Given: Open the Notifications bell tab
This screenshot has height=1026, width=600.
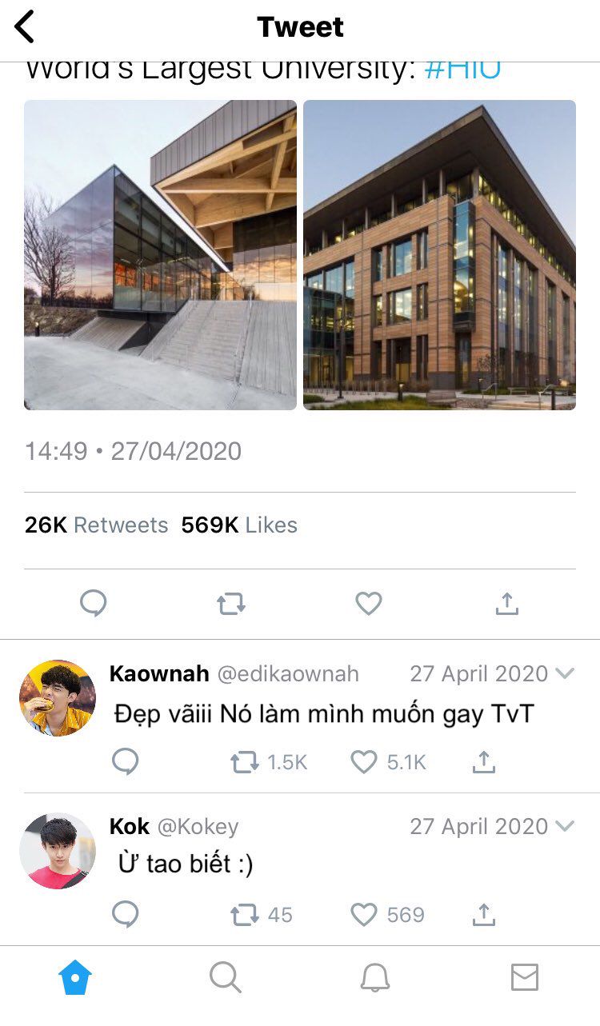Looking at the screenshot, I should [x=374, y=977].
